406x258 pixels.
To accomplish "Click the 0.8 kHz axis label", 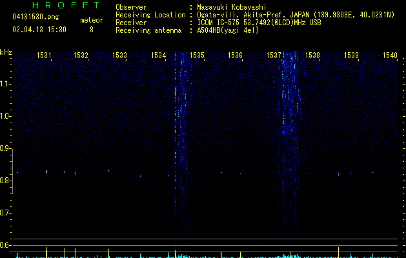I will [x=6, y=181].
